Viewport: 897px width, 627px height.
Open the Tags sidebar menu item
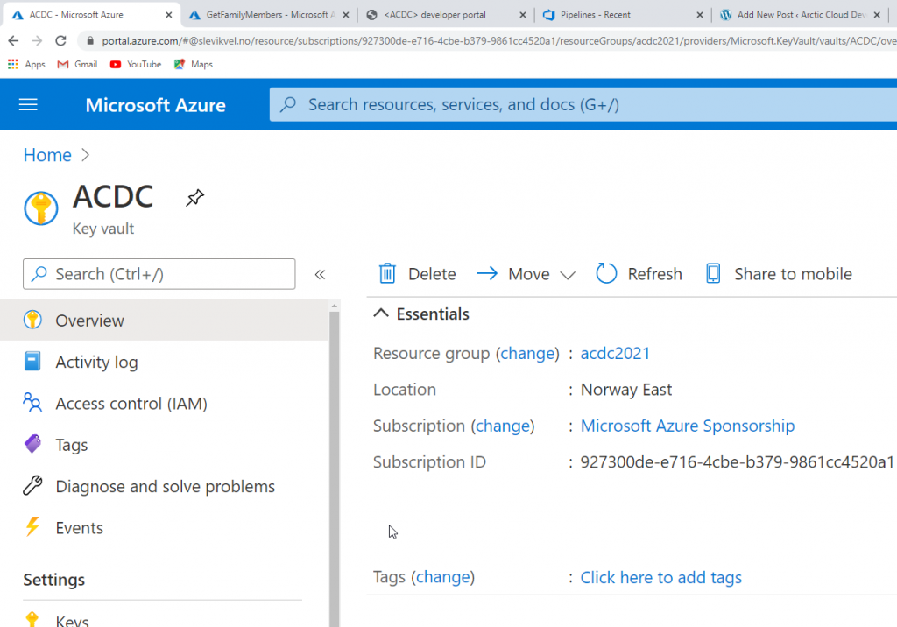(165, 445)
